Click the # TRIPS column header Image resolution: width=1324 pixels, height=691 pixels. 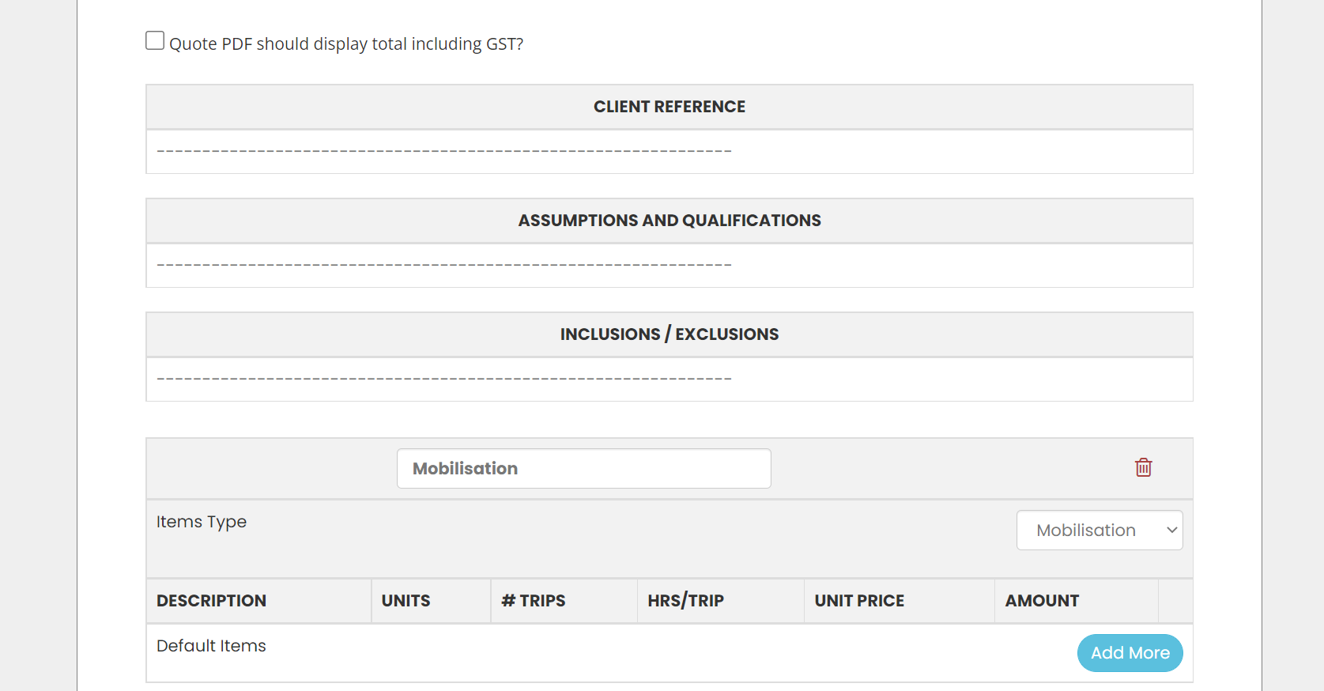(534, 601)
